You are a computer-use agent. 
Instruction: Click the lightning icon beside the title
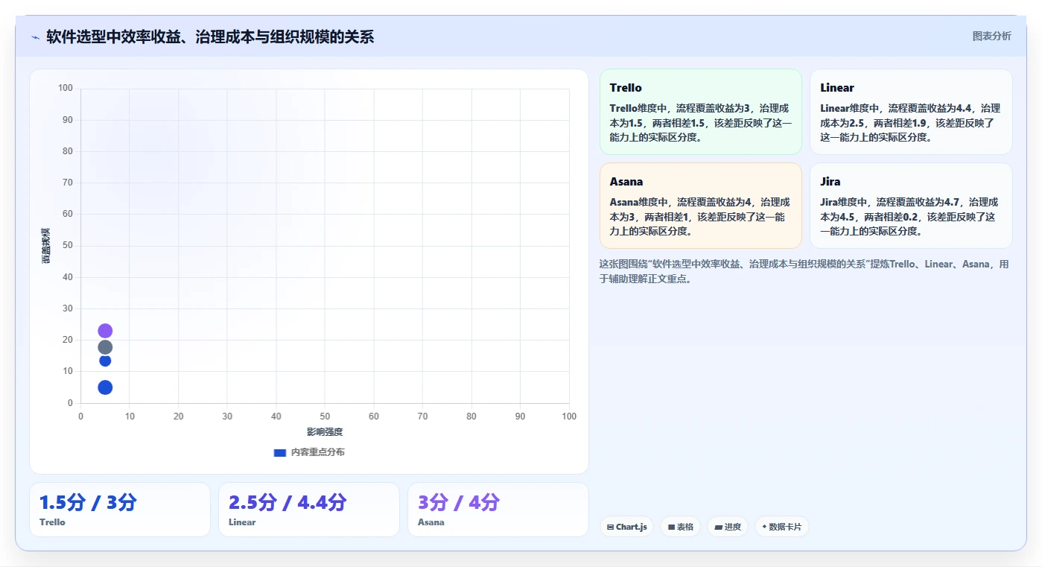click(x=35, y=37)
